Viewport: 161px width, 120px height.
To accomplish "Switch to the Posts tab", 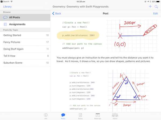I will (63, 116).
